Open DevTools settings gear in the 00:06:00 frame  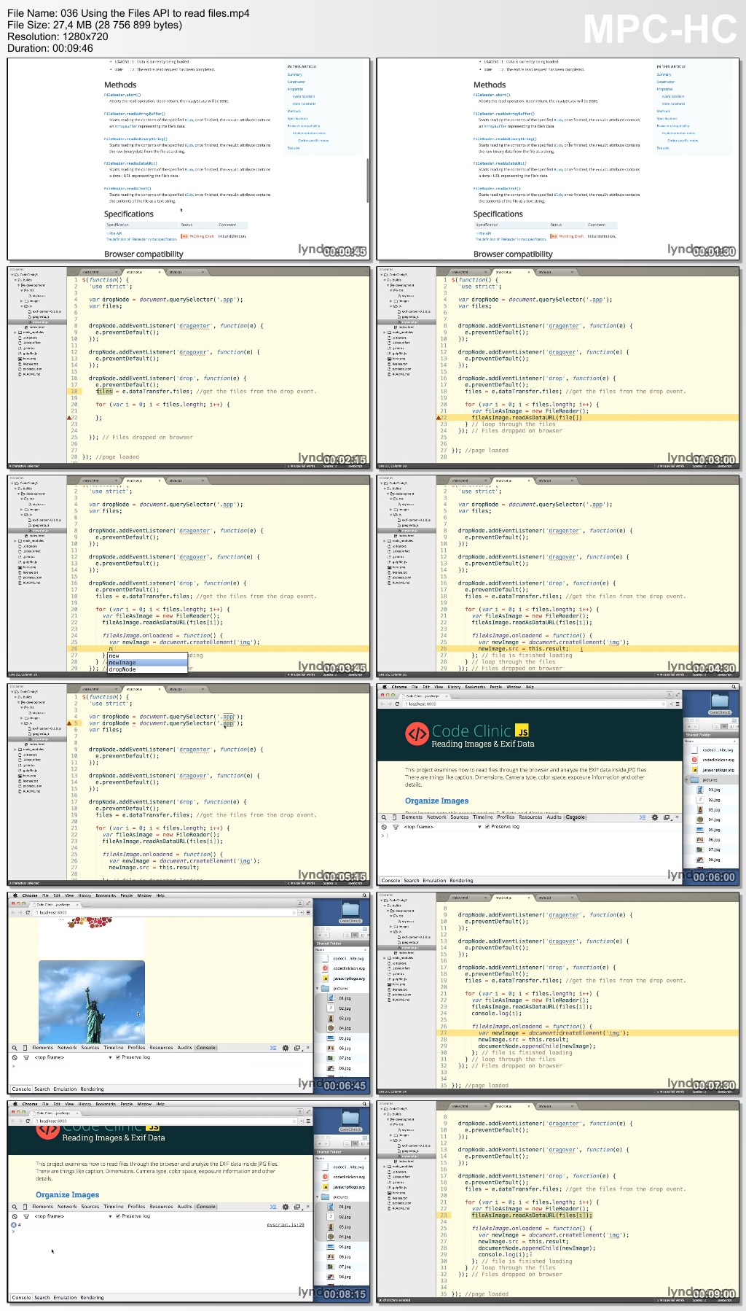click(655, 817)
